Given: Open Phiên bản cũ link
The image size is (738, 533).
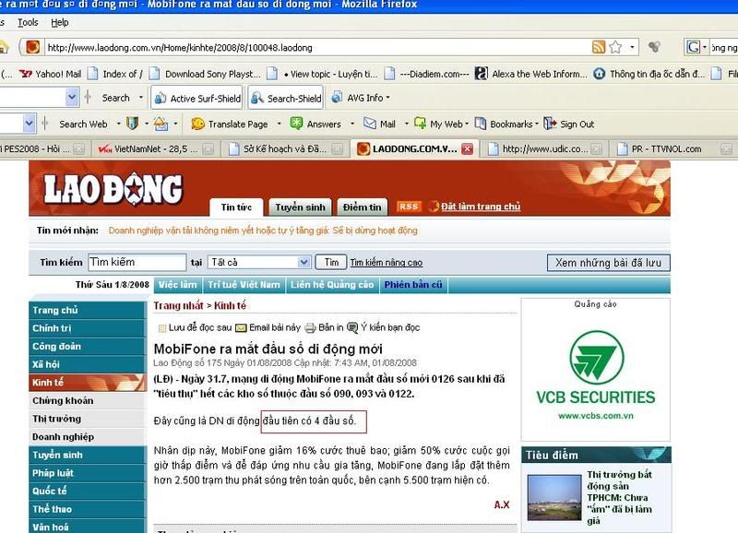Looking at the screenshot, I should coord(413,285).
